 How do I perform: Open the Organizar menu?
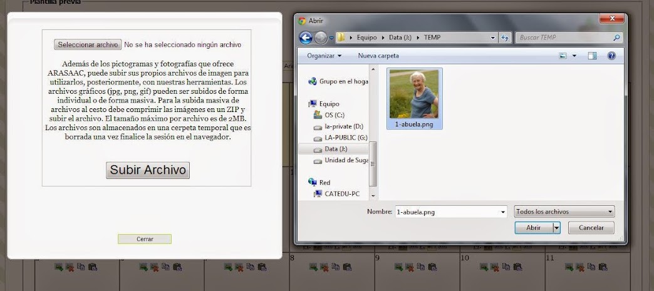324,56
